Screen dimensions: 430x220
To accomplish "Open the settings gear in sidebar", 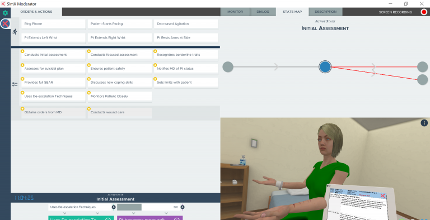I will pos(5,13).
